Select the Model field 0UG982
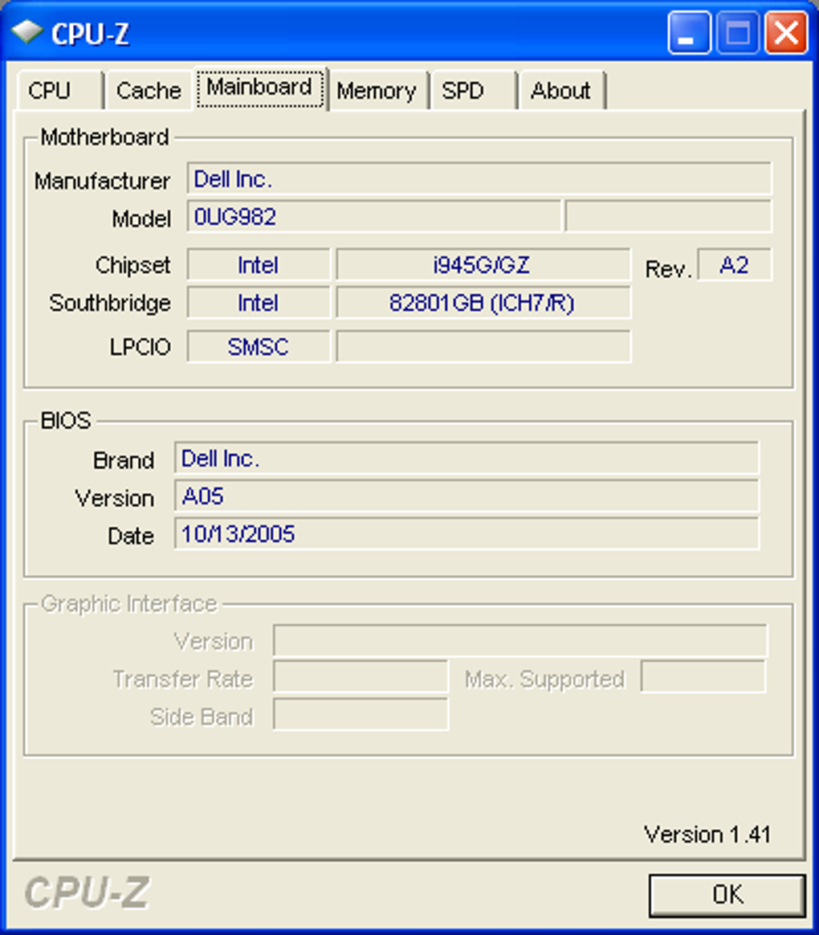The image size is (819, 935). tap(373, 216)
